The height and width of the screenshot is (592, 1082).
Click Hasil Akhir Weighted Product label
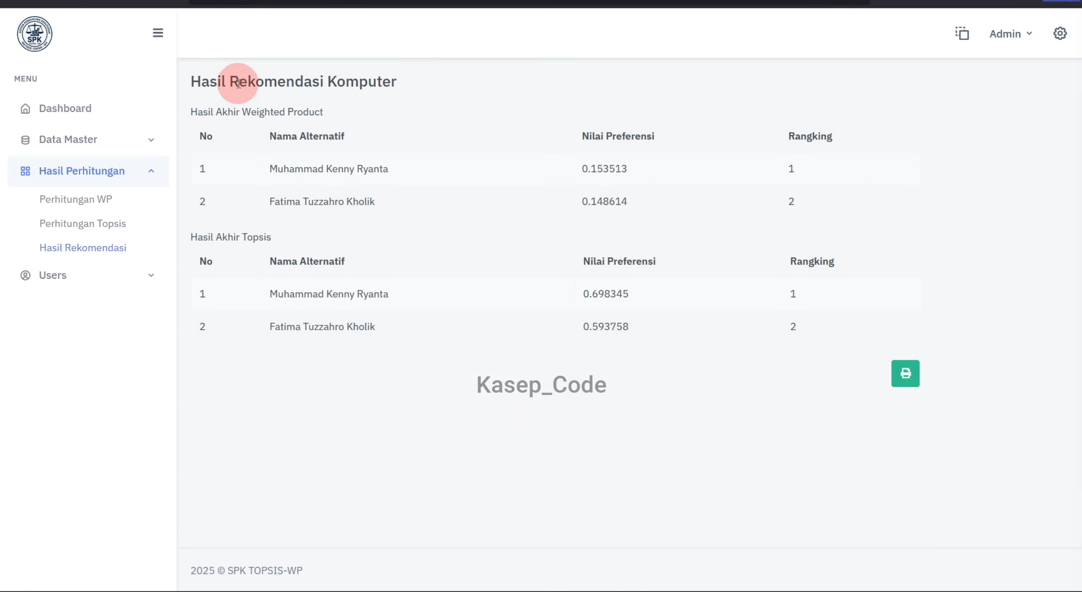(x=257, y=112)
